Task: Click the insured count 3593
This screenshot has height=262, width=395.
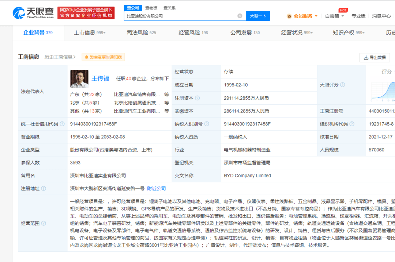Action: 75,163
